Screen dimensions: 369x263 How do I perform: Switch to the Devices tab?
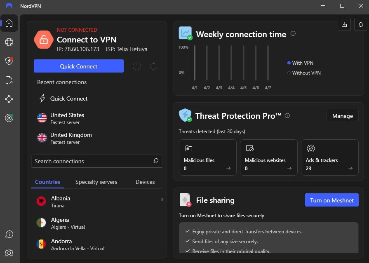[x=145, y=182]
